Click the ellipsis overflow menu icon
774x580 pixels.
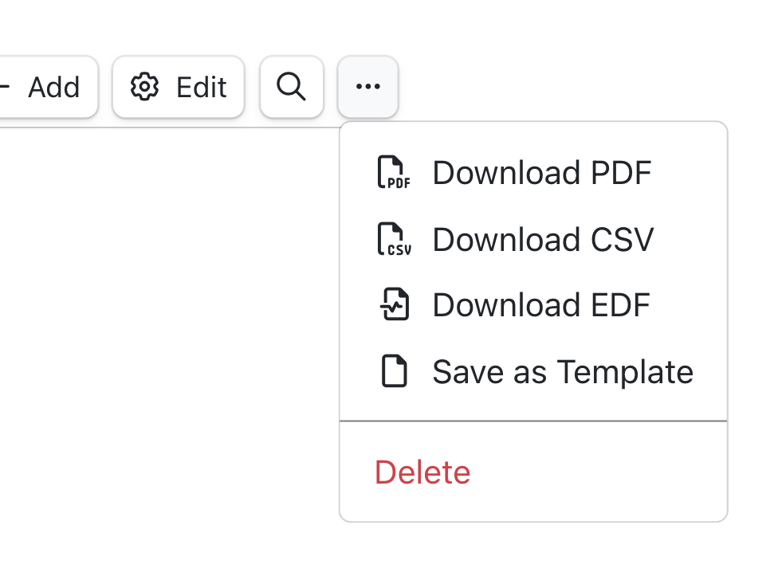click(367, 87)
